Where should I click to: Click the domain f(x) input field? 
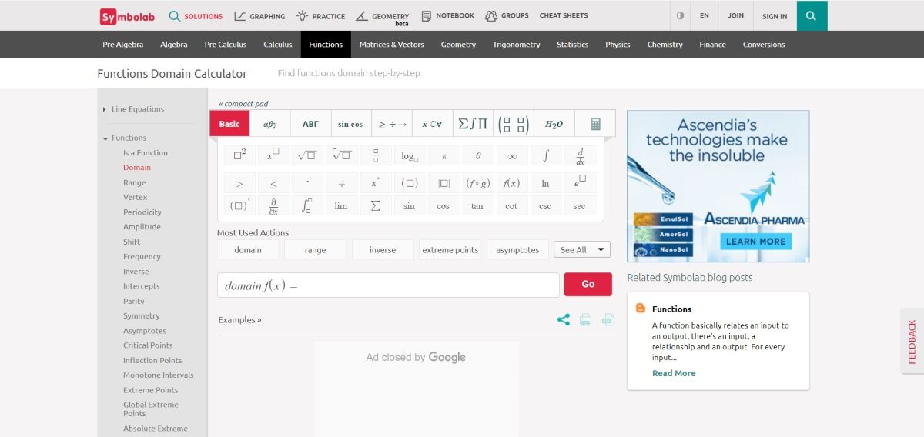point(388,285)
